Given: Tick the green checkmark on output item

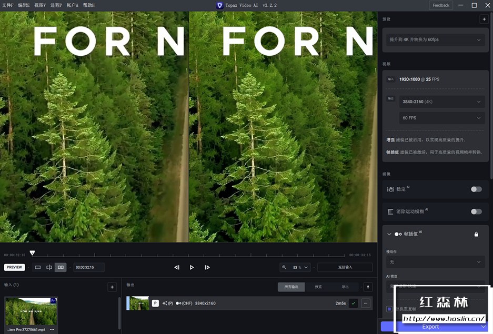Looking at the screenshot, I should point(353,303).
